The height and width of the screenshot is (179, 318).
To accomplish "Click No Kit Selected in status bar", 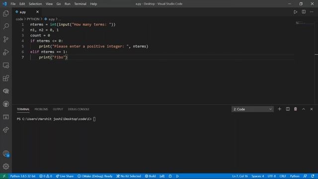I will coord(129,176).
